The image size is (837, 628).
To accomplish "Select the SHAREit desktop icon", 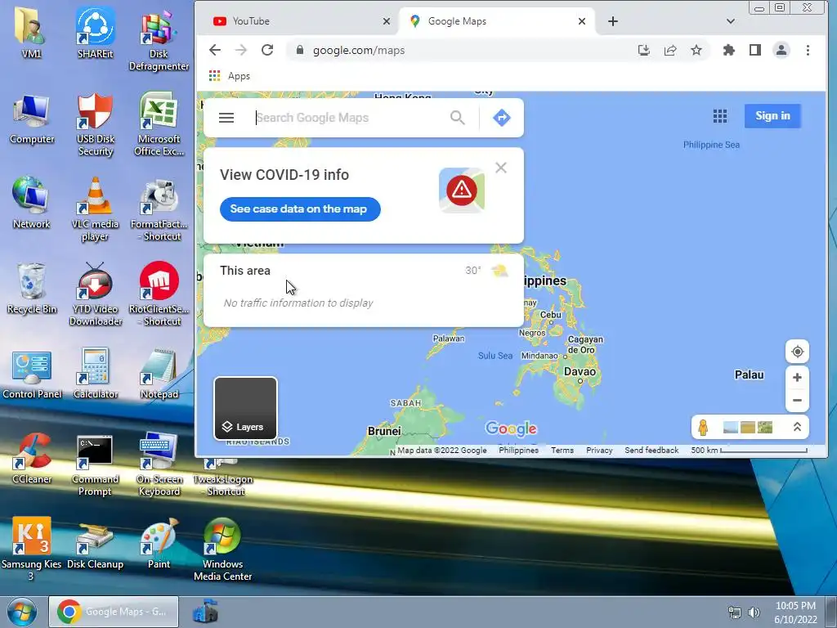I will coord(95,33).
